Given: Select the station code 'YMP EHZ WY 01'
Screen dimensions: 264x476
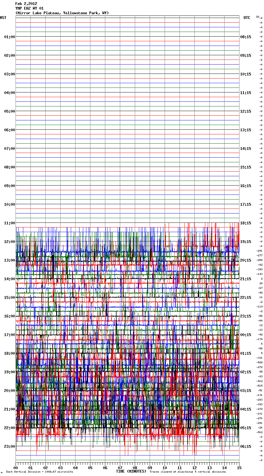Looking at the screenshot, I should (30, 8).
